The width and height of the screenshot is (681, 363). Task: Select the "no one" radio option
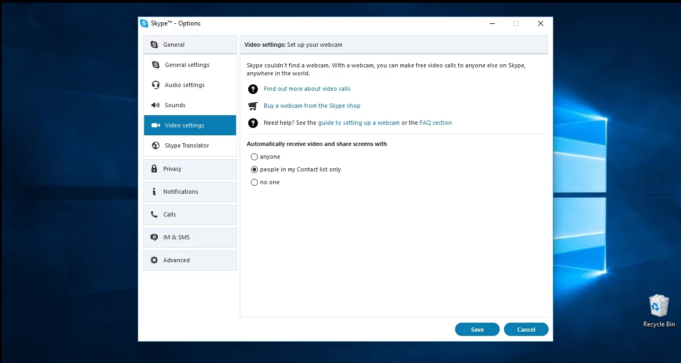coord(254,183)
